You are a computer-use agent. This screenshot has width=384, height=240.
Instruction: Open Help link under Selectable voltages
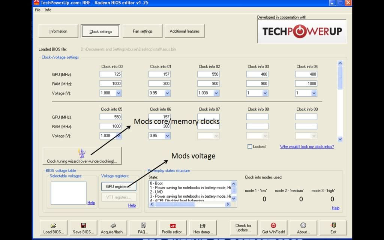[91, 202]
